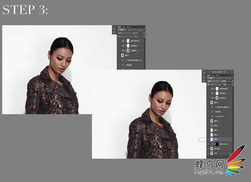The width and height of the screenshot is (251, 182).
Task: Click the lock image pixels brush icon in the lower-right Layers panel
Action: click(215, 84)
